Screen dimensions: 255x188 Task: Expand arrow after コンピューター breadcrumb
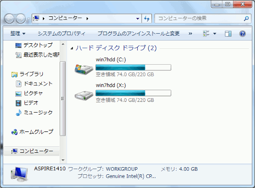point(87,18)
